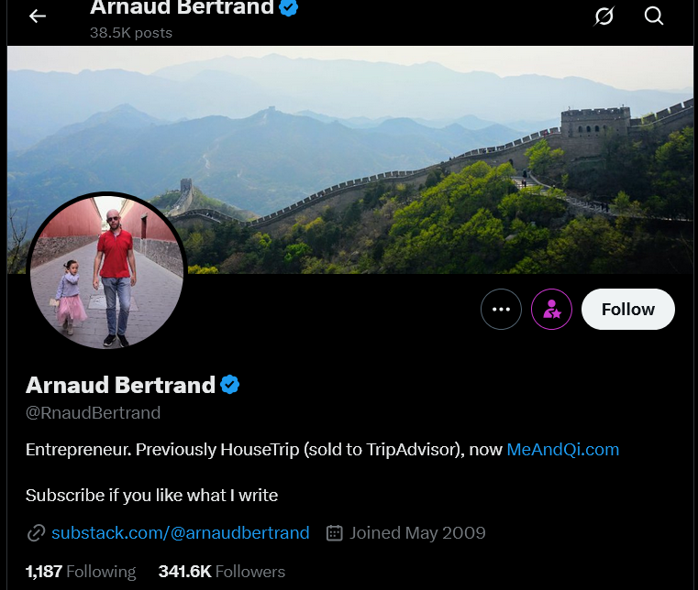The width and height of the screenshot is (698, 590).
Task: Open the MeAndQi.com link in bio
Action: pos(562,450)
